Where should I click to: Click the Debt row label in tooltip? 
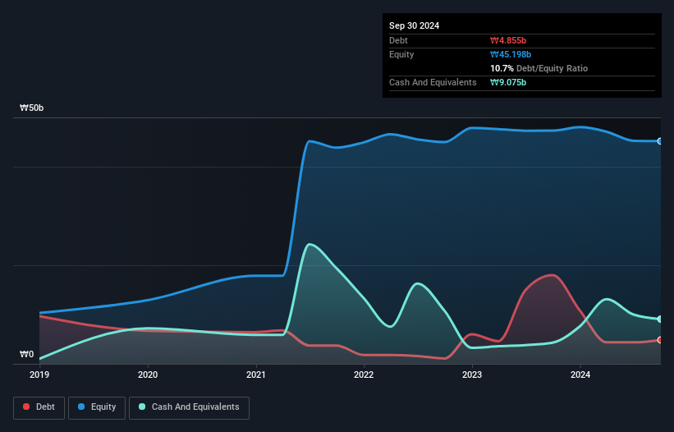click(x=398, y=40)
